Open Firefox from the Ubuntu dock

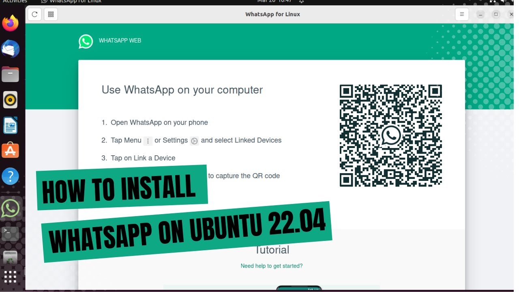tap(11, 24)
